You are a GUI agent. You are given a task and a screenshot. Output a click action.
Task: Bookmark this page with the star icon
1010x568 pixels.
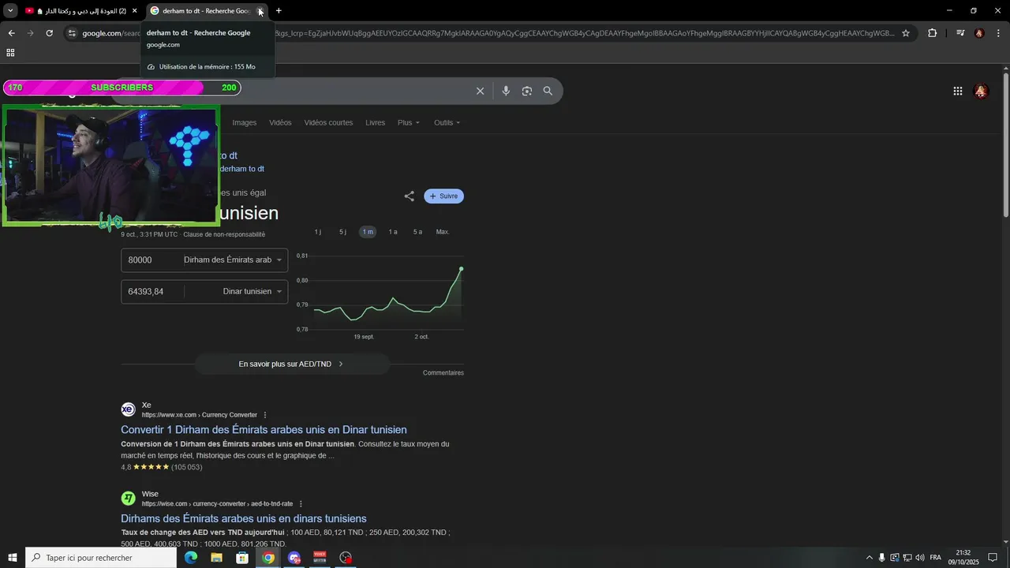coord(906,33)
